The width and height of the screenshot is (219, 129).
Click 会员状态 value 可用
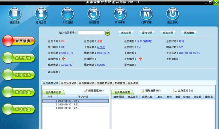(182, 41)
